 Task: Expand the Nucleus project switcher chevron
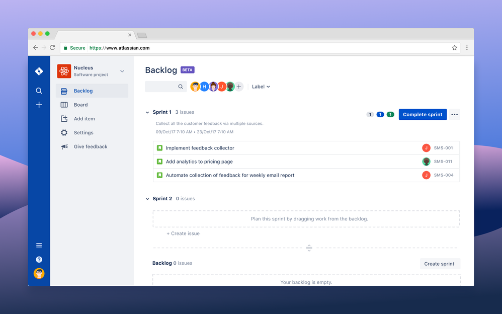(x=122, y=71)
